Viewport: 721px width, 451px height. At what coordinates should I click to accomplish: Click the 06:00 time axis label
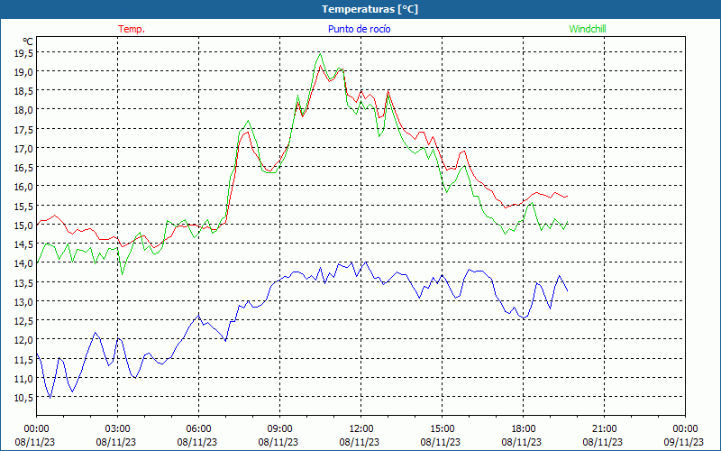[198, 429]
